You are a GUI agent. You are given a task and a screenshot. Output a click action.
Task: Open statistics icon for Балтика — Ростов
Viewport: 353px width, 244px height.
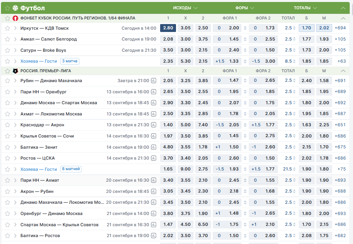[154, 235]
